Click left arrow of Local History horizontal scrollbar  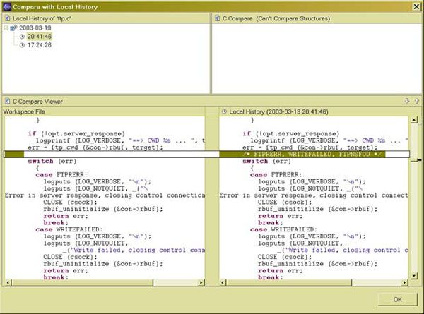223,282
